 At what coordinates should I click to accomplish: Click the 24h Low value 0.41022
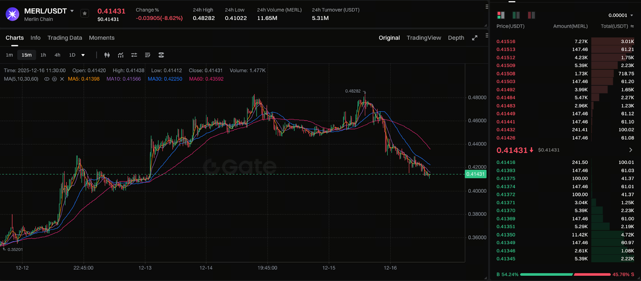pos(236,18)
